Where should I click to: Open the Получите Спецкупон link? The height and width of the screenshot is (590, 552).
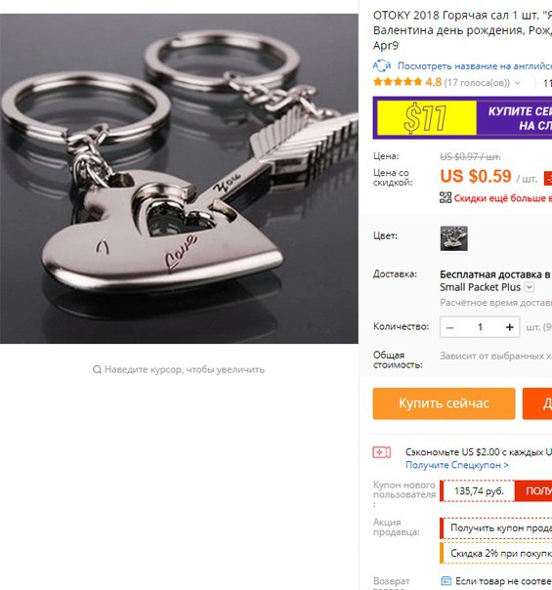coord(457,465)
